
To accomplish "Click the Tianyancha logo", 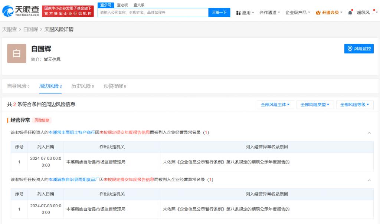I will tap(21, 11).
